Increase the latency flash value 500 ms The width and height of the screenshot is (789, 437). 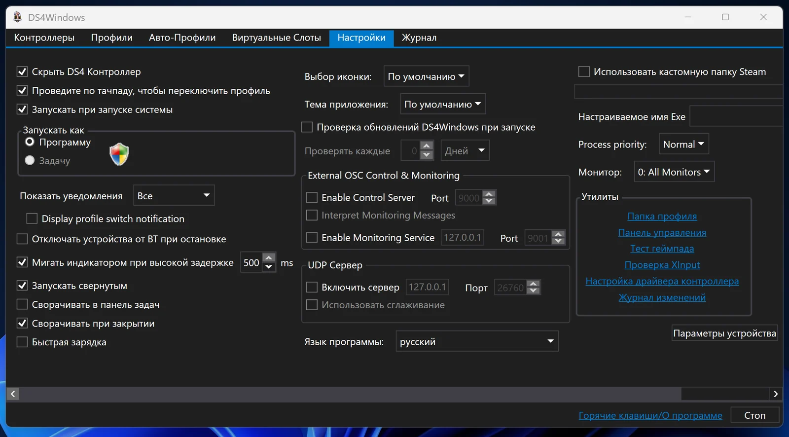269,257
